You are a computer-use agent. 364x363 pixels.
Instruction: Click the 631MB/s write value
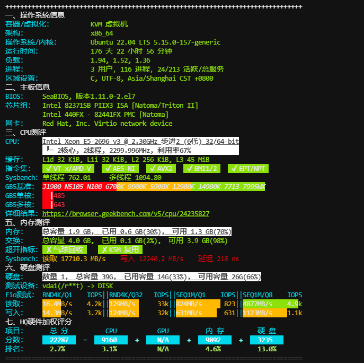point(196,313)
